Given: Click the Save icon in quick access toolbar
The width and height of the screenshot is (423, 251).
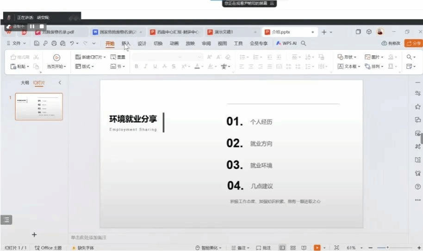Looking at the screenshot, I should pos(37,43).
